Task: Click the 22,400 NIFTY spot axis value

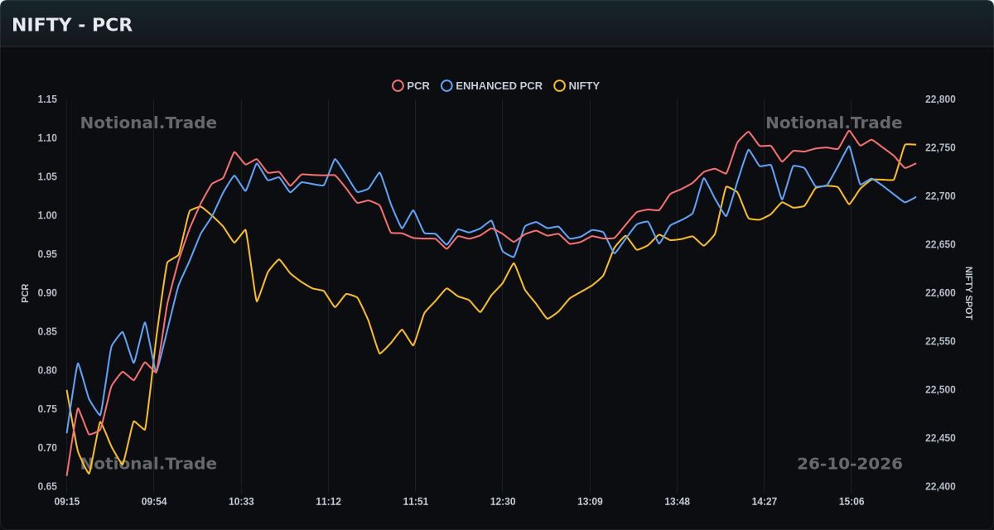Action: click(x=940, y=487)
